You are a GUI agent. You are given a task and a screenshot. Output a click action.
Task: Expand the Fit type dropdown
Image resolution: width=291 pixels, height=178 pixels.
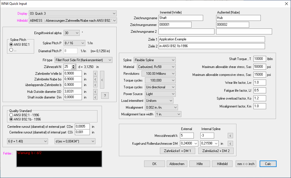(x=83, y=60)
